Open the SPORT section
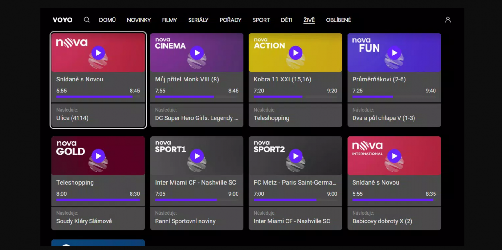This screenshot has height=250, width=502. (261, 20)
